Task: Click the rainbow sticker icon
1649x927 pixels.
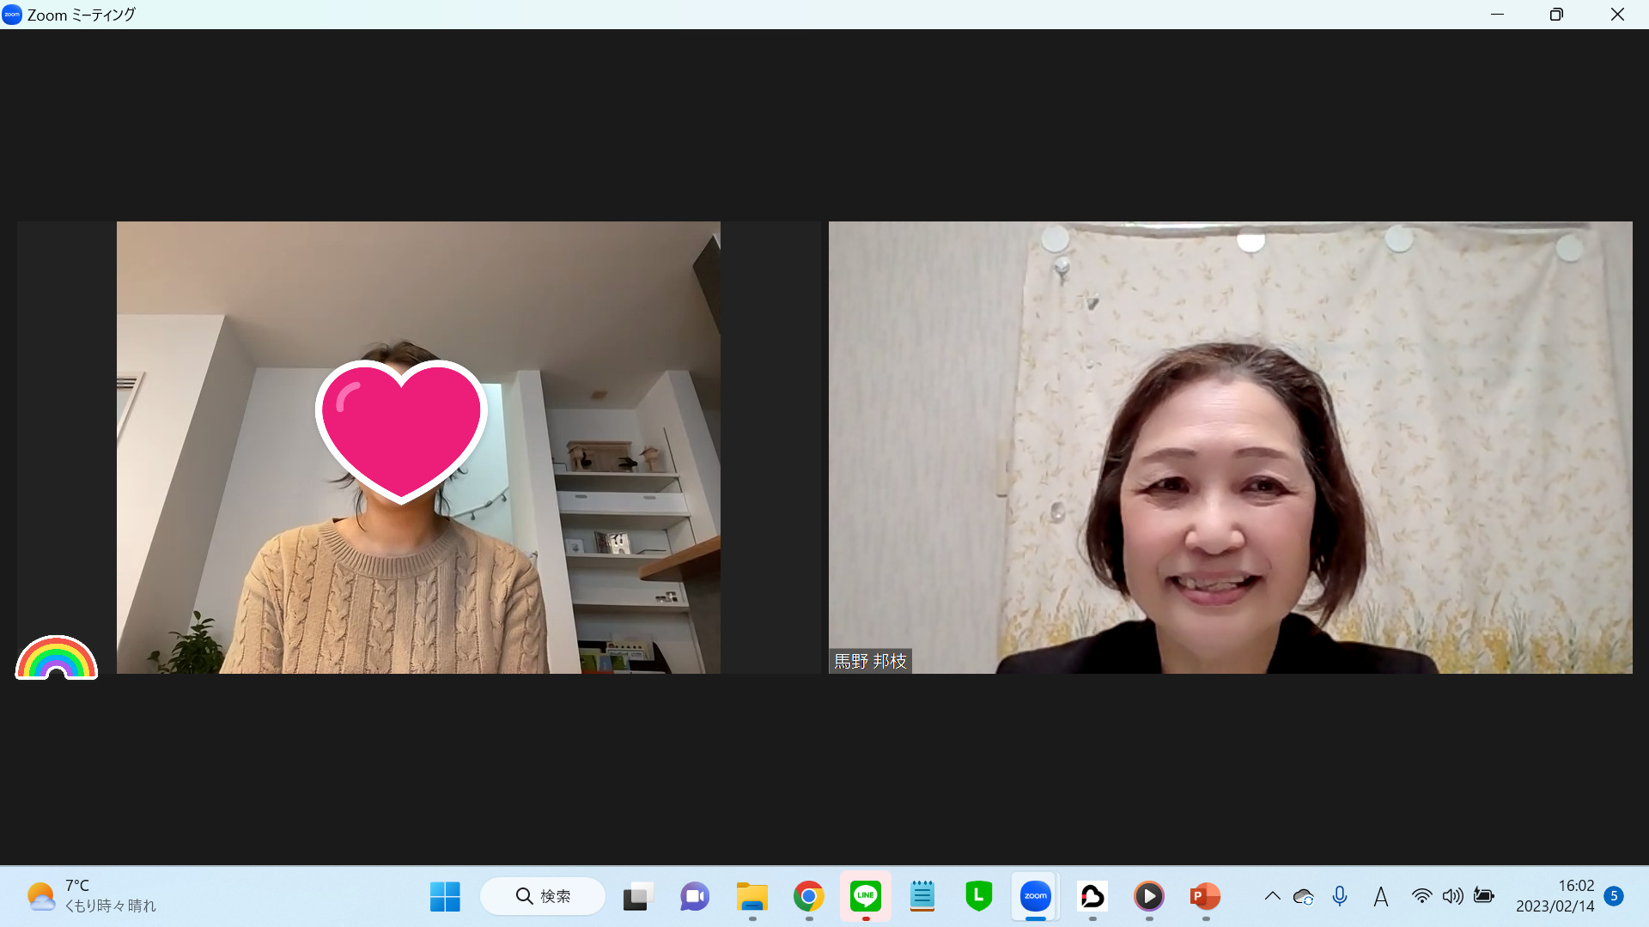Action: (57, 658)
